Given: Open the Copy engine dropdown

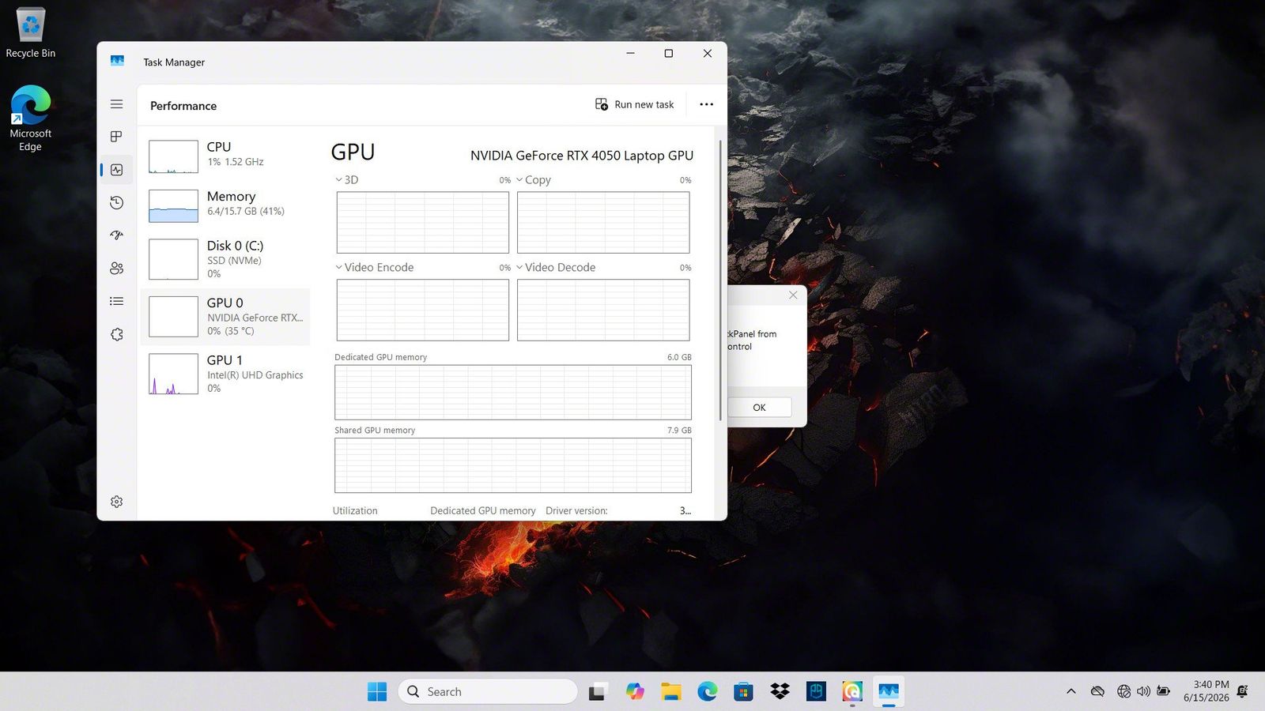Looking at the screenshot, I should tap(519, 180).
